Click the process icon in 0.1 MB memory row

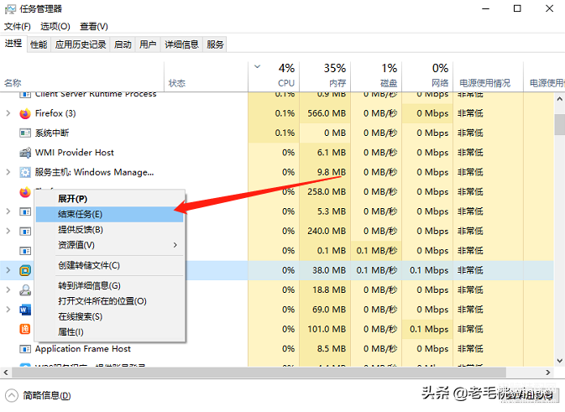25,251
